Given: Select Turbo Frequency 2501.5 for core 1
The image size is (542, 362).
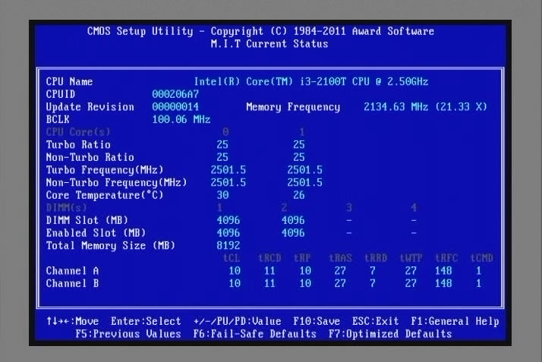Looking at the screenshot, I should point(304,170).
